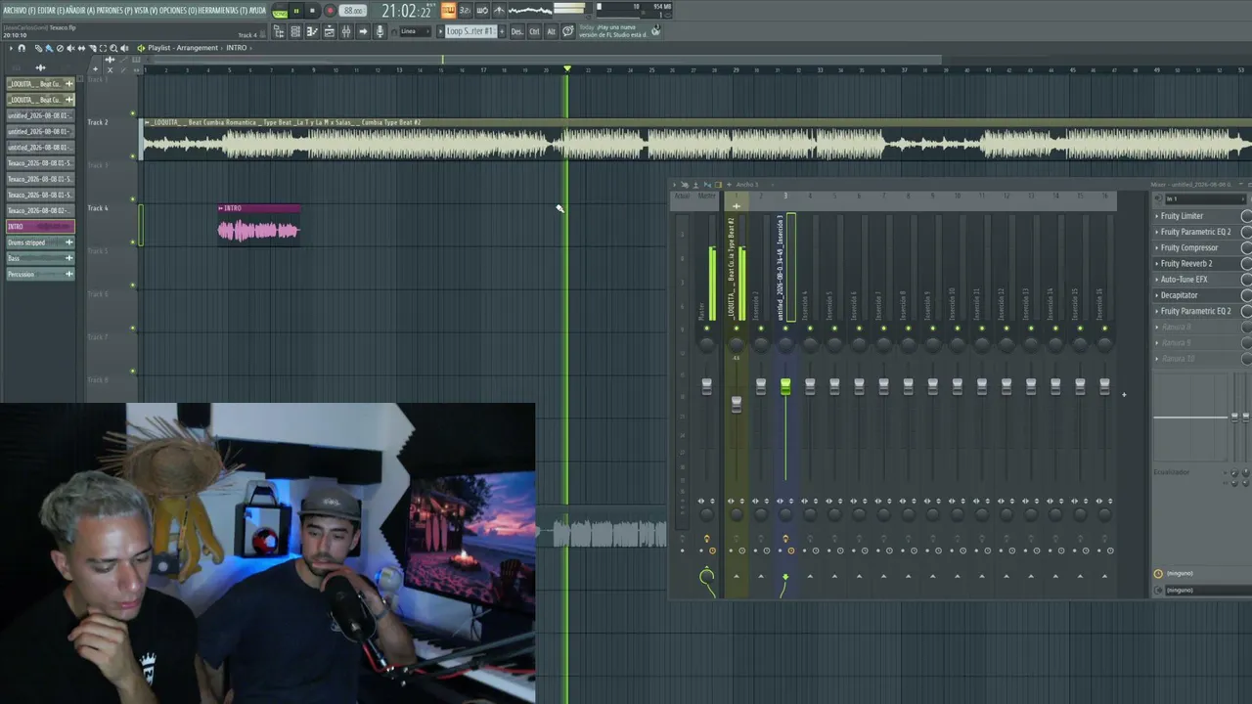Click the green Insert 3 volume fader
Screen dimensions: 1252x704
tap(785, 387)
